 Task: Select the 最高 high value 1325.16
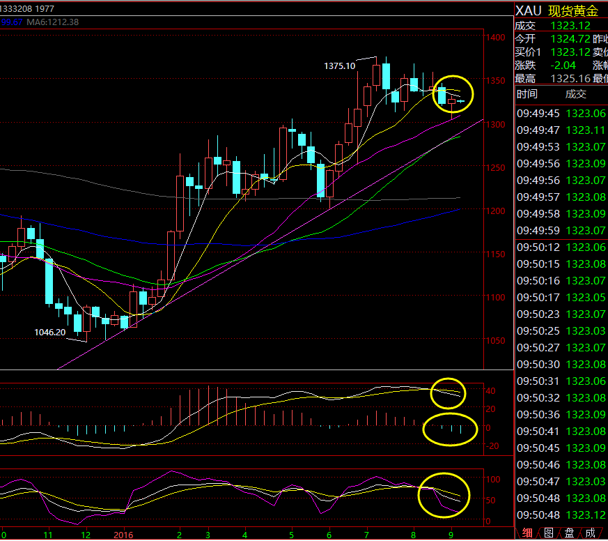(570, 78)
